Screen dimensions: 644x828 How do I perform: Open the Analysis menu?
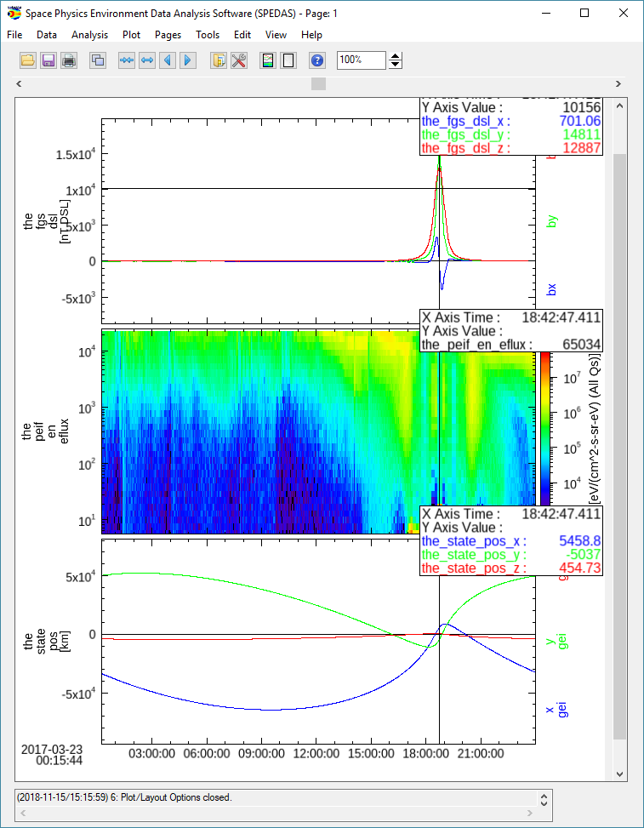pos(89,35)
